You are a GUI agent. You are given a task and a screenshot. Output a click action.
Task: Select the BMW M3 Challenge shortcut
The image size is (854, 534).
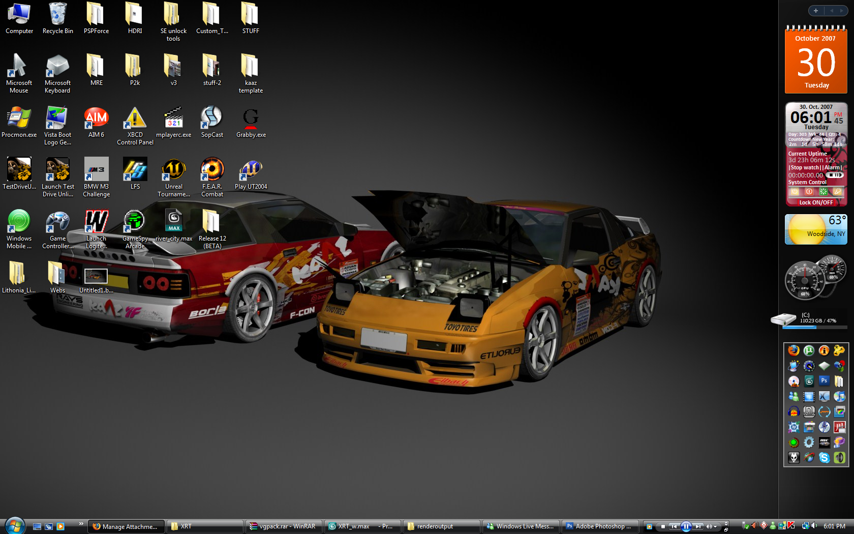click(96, 177)
